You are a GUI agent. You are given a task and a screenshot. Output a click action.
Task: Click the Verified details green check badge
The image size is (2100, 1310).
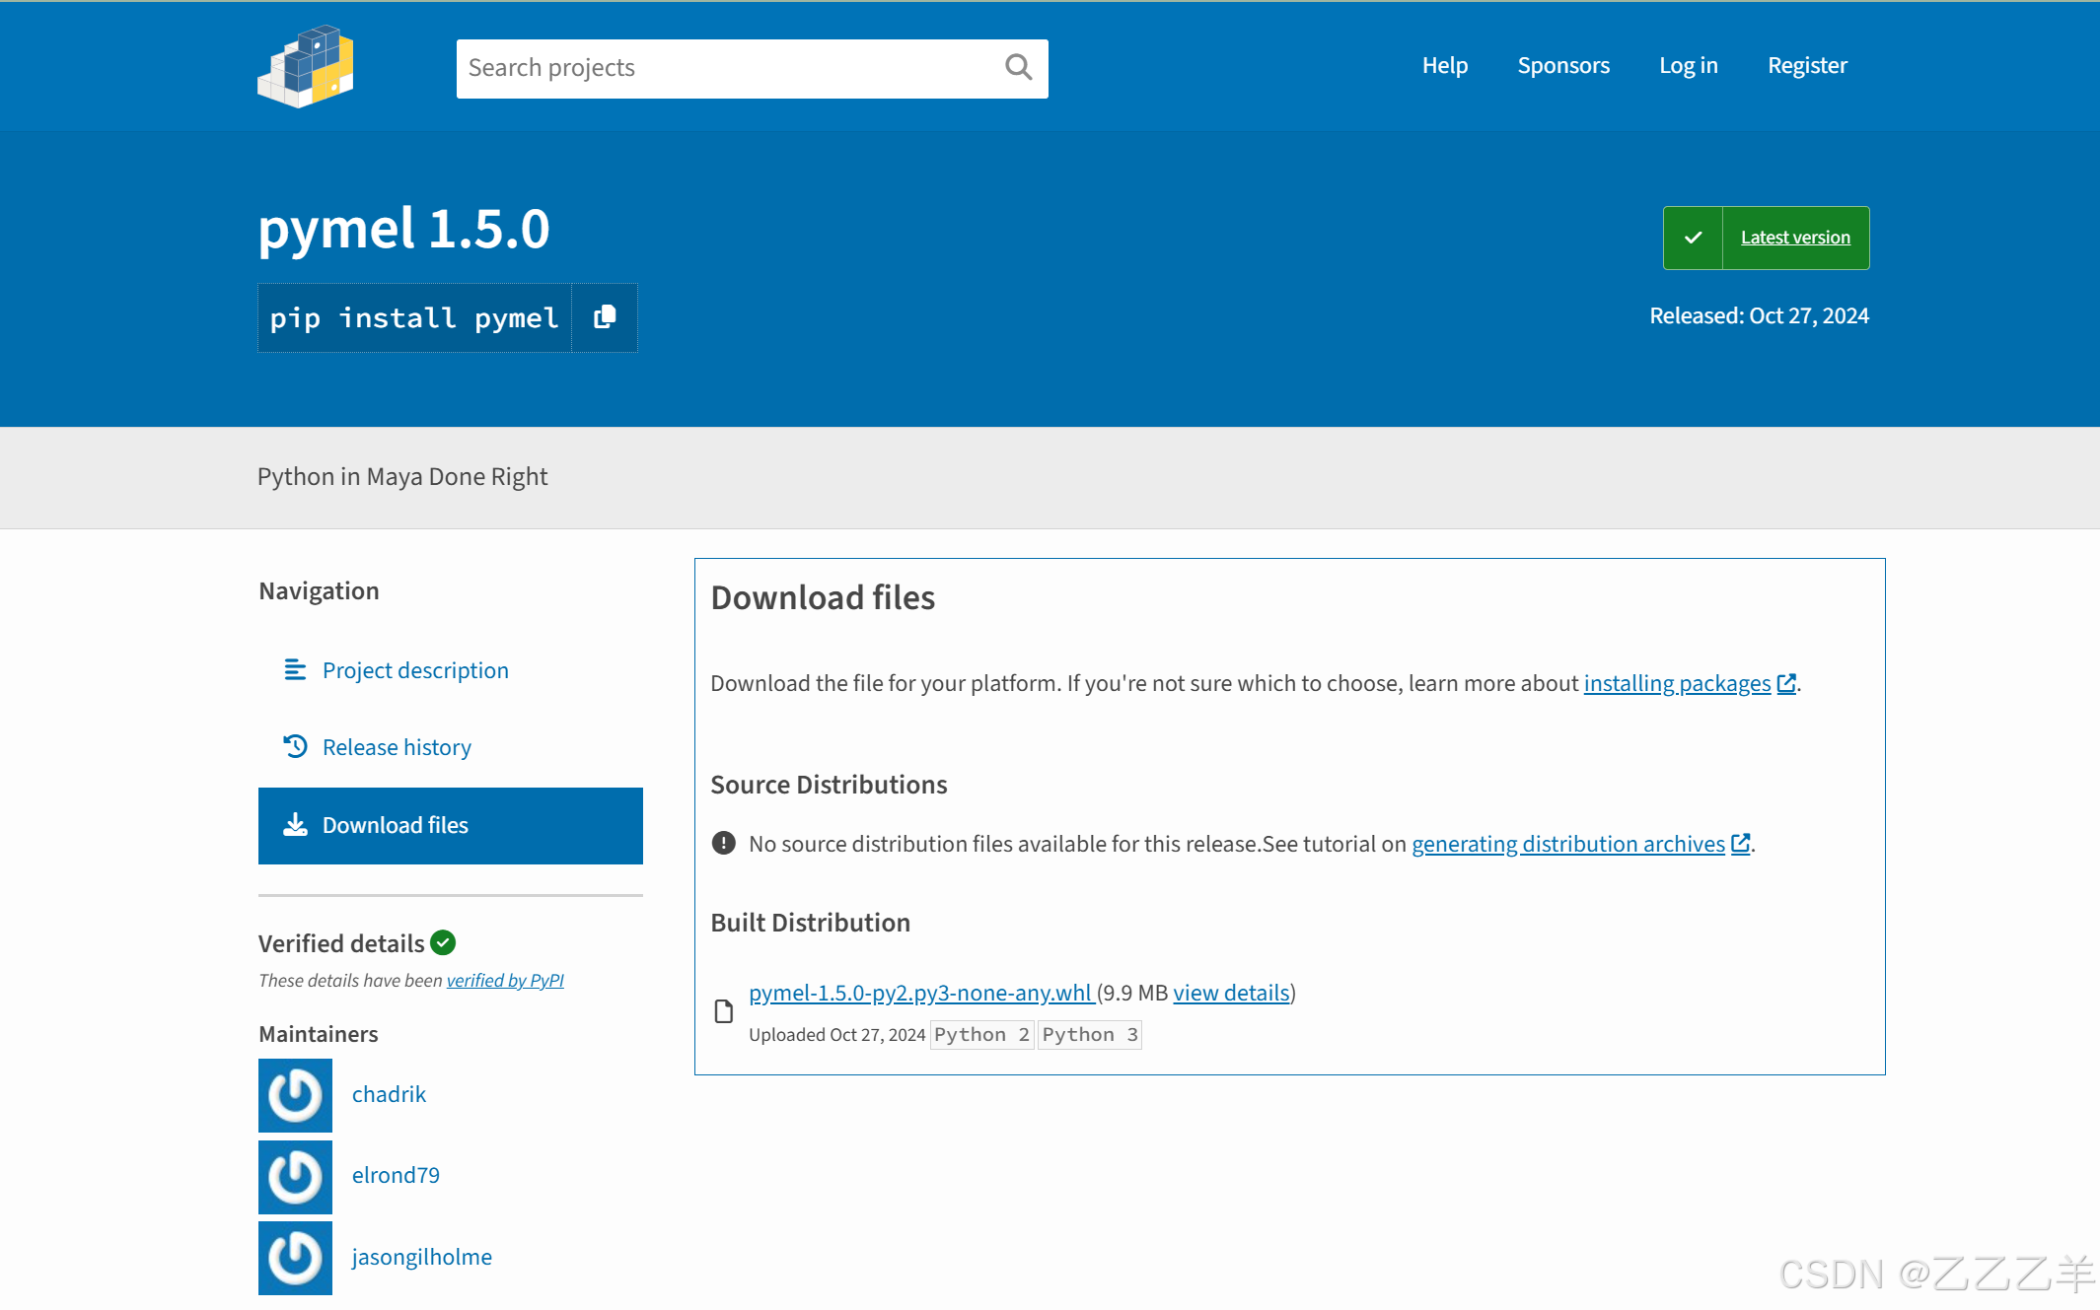pos(444,943)
